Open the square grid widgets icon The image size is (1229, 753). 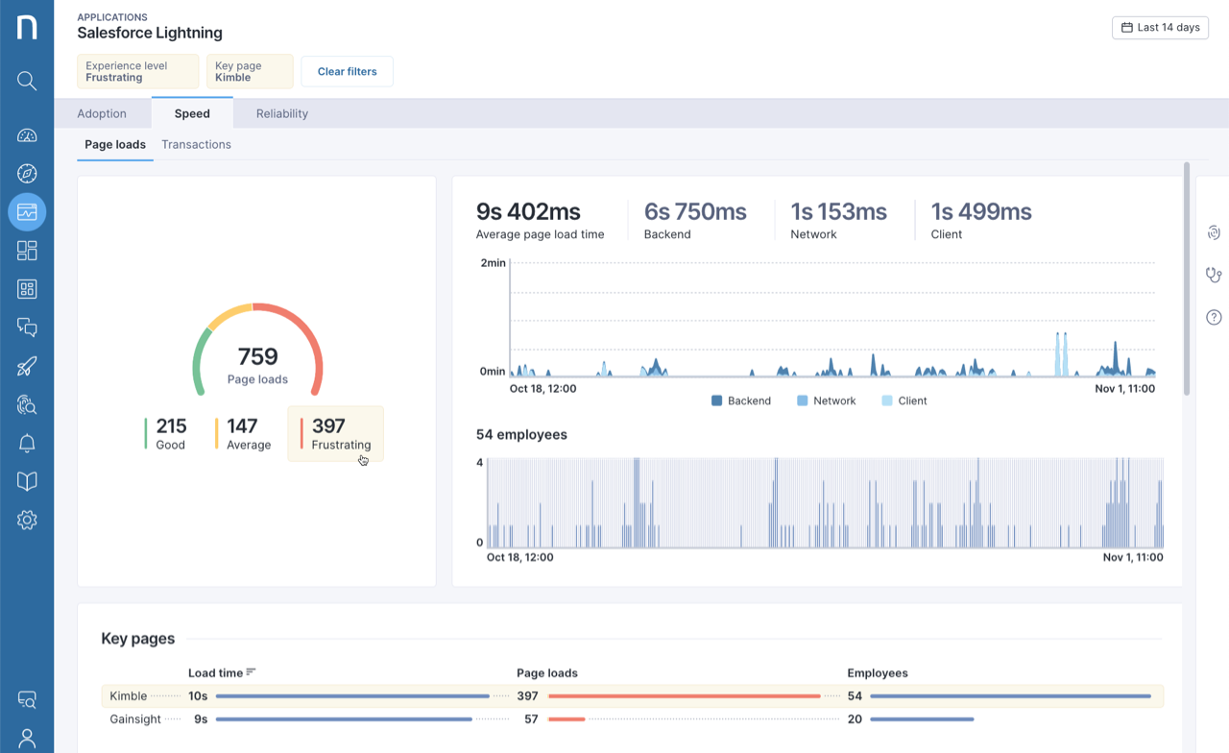(27, 289)
